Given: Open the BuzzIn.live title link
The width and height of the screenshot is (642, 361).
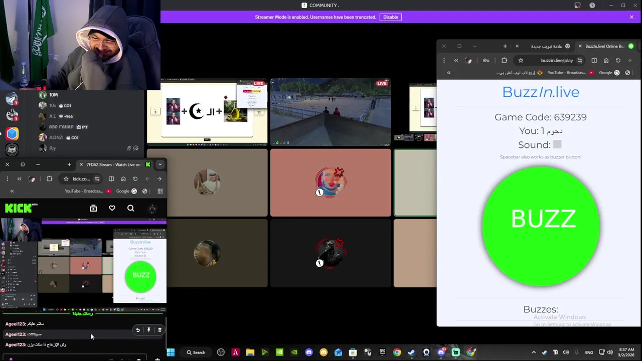Looking at the screenshot, I should [x=541, y=92].
